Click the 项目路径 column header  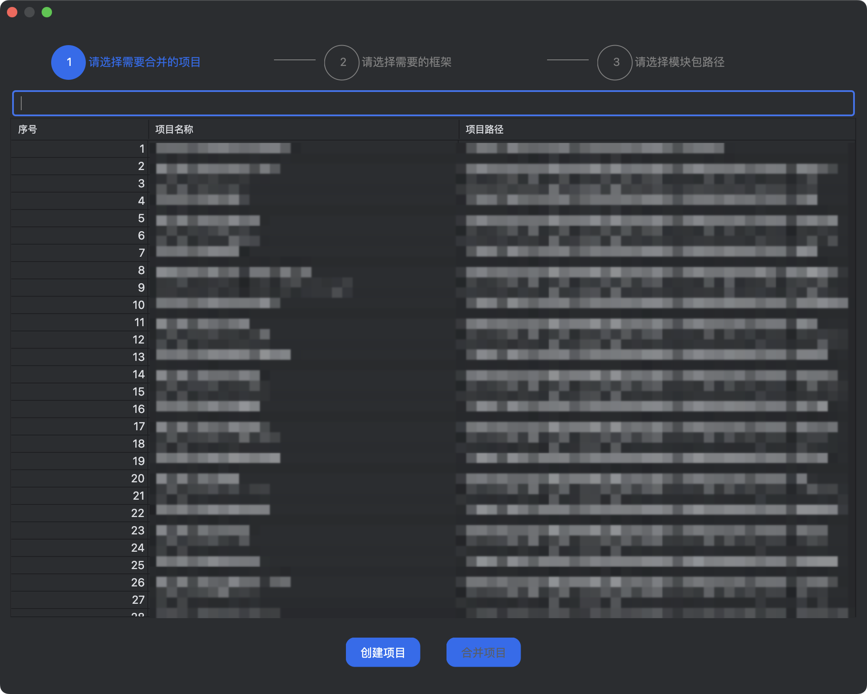pos(485,129)
